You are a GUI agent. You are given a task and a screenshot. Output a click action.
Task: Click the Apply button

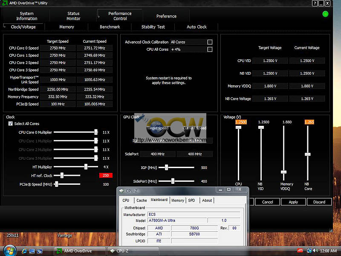point(293,202)
